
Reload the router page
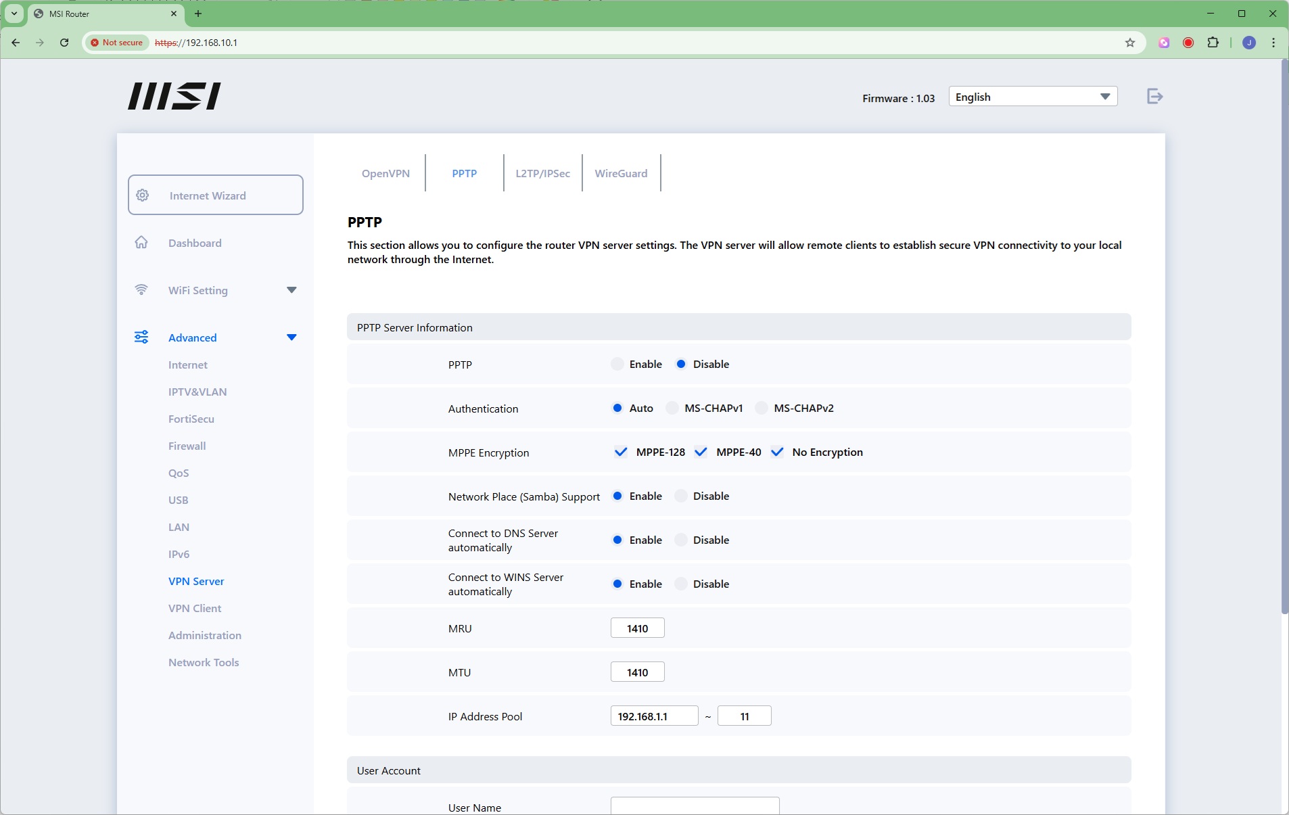pyautogui.click(x=64, y=43)
